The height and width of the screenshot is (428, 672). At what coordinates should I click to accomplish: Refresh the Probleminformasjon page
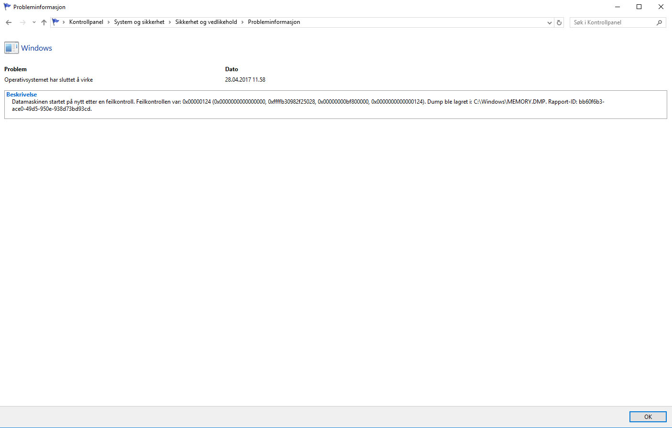559,22
